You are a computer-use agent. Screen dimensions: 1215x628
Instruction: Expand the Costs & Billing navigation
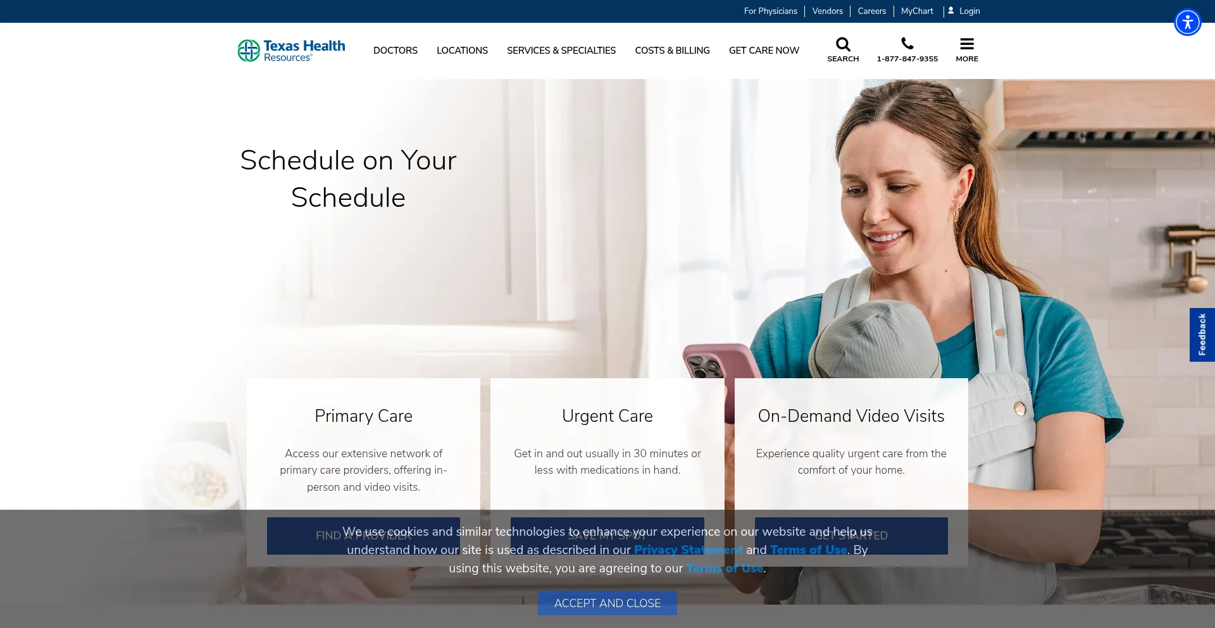[672, 51]
